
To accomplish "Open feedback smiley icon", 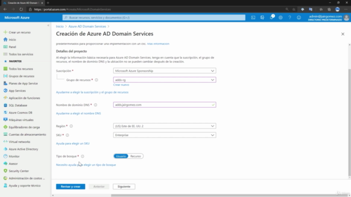I will pyautogui.click(x=299, y=18).
